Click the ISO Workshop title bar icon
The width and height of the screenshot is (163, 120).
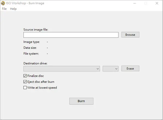pos(3,3)
